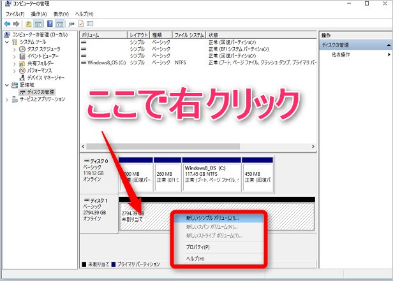Select the 共有フォルダー tree item
The width and height of the screenshot is (393, 281).
(x=40, y=64)
